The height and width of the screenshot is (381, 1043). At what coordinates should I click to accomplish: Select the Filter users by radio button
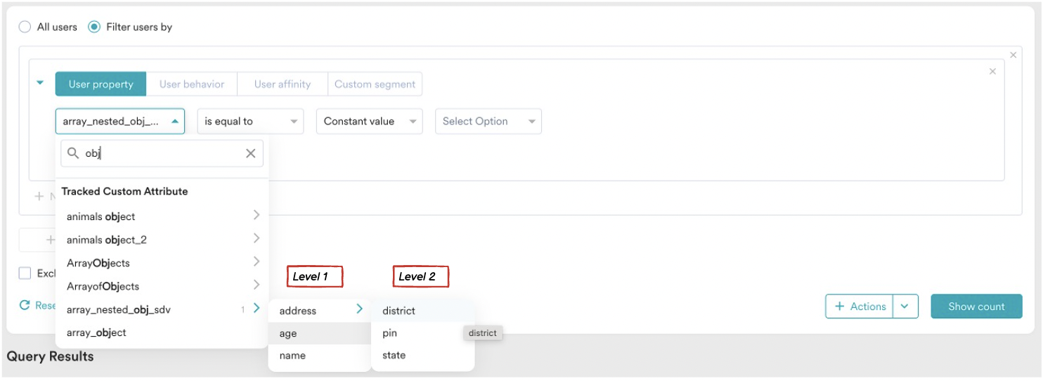click(x=94, y=27)
